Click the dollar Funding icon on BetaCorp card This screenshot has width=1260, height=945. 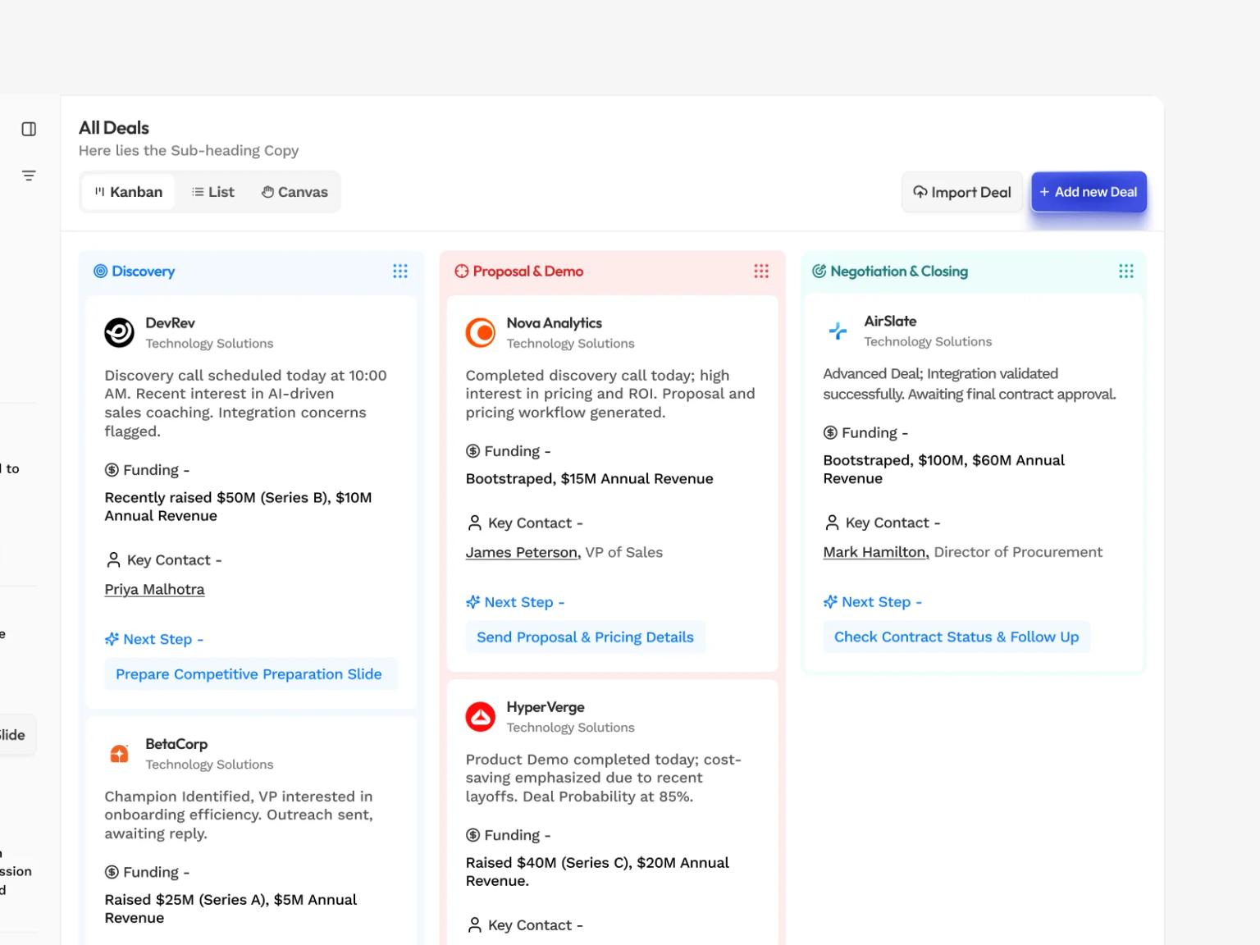[112, 872]
